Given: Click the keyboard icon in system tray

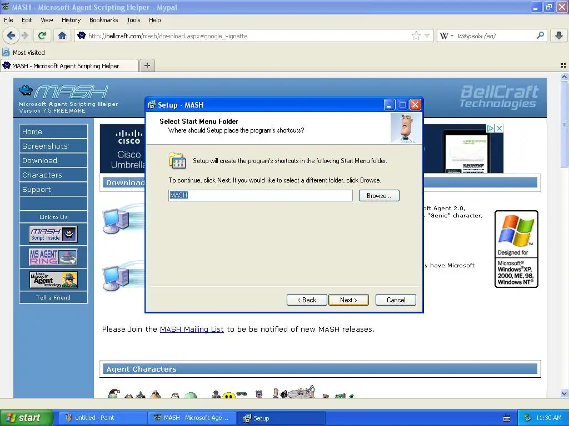Looking at the screenshot, I should [x=507, y=418].
